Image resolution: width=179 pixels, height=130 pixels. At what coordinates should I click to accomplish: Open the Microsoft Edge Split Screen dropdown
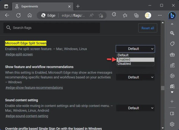135,49
